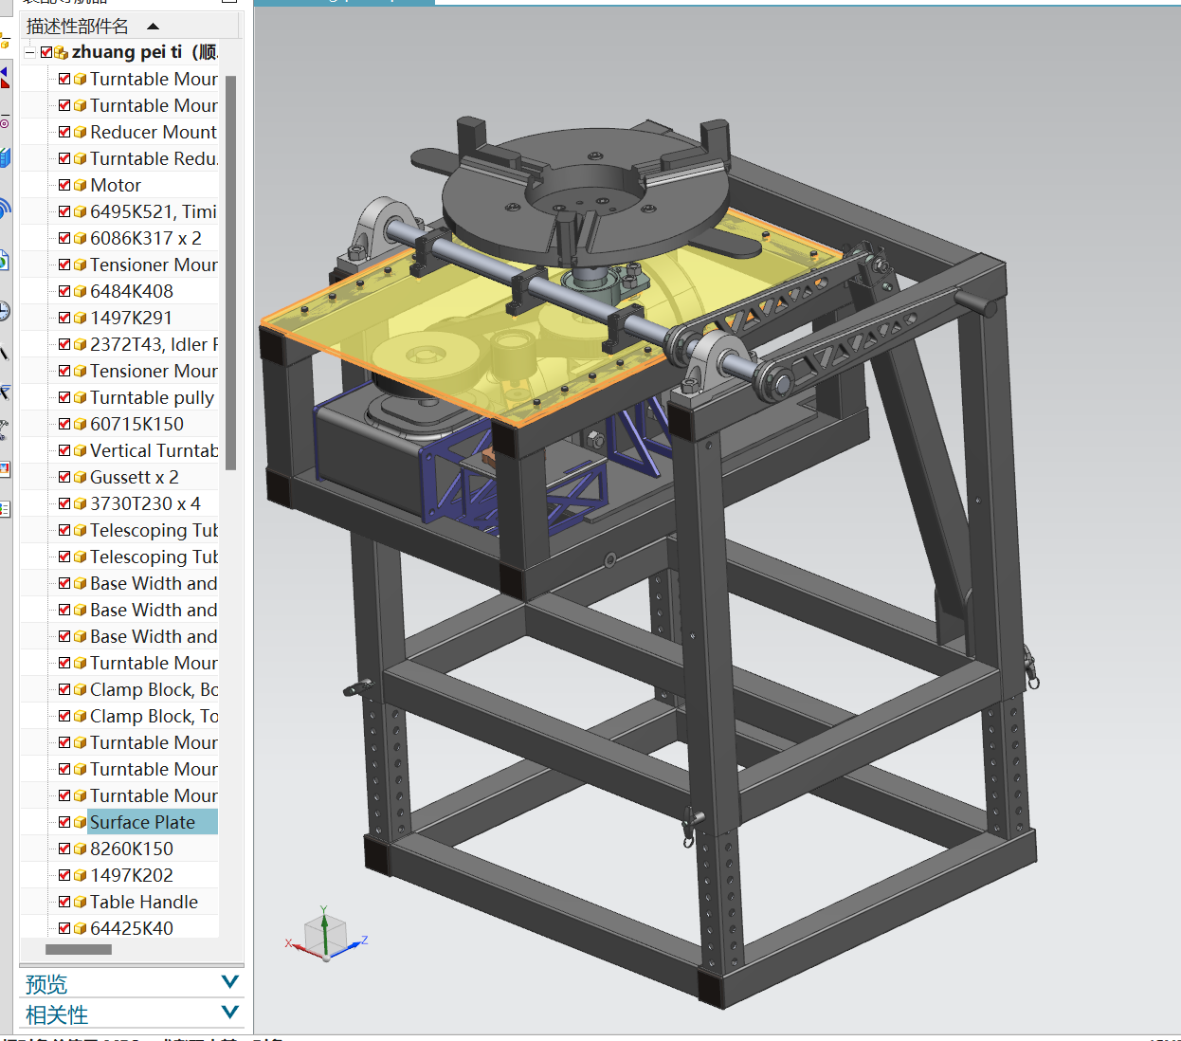Select the 1497K202 row

pos(119,875)
